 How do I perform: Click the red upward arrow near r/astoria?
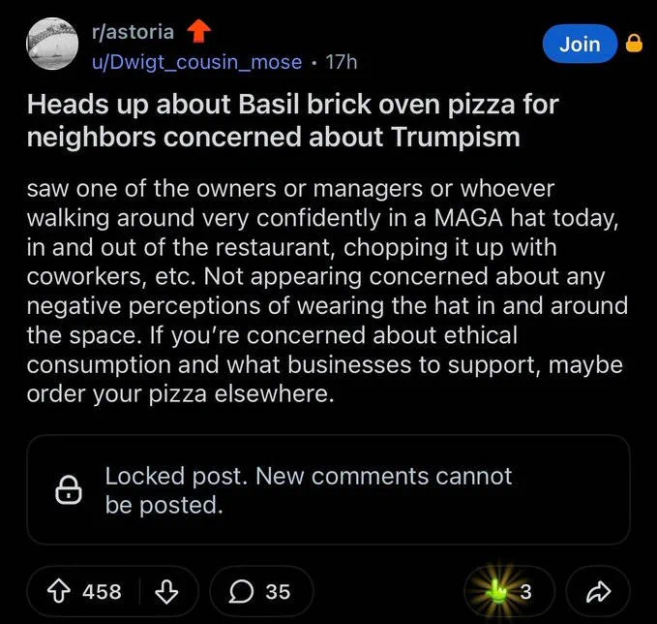point(198,32)
